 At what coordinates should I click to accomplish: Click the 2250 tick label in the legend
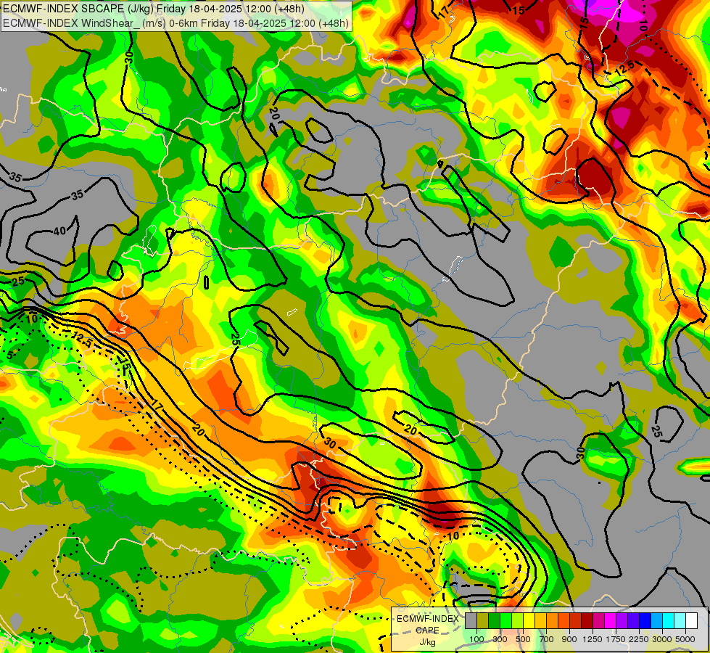(639, 639)
